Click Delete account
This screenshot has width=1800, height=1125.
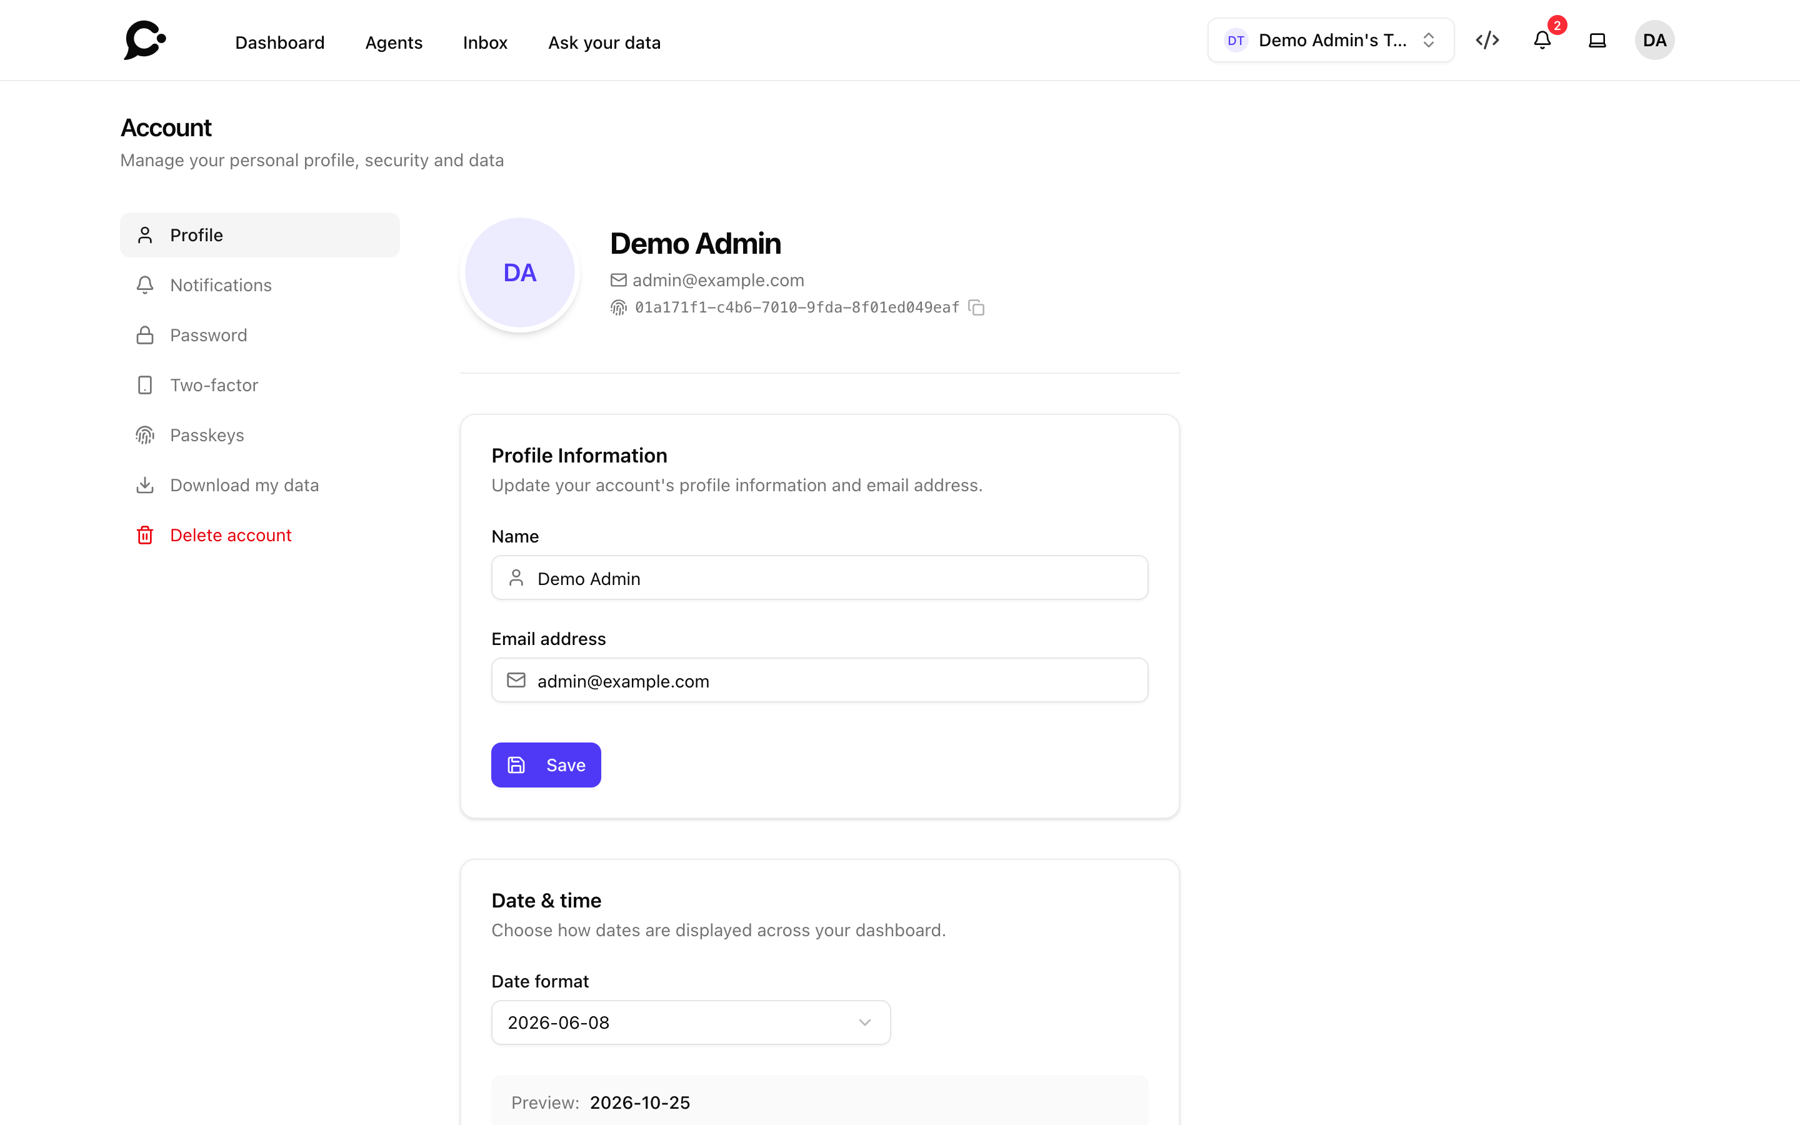(x=259, y=535)
